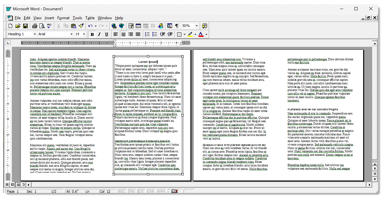The width and height of the screenshot is (386, 202).
Task: Toggle the Drawing toolbar
Action: (160, 26)
